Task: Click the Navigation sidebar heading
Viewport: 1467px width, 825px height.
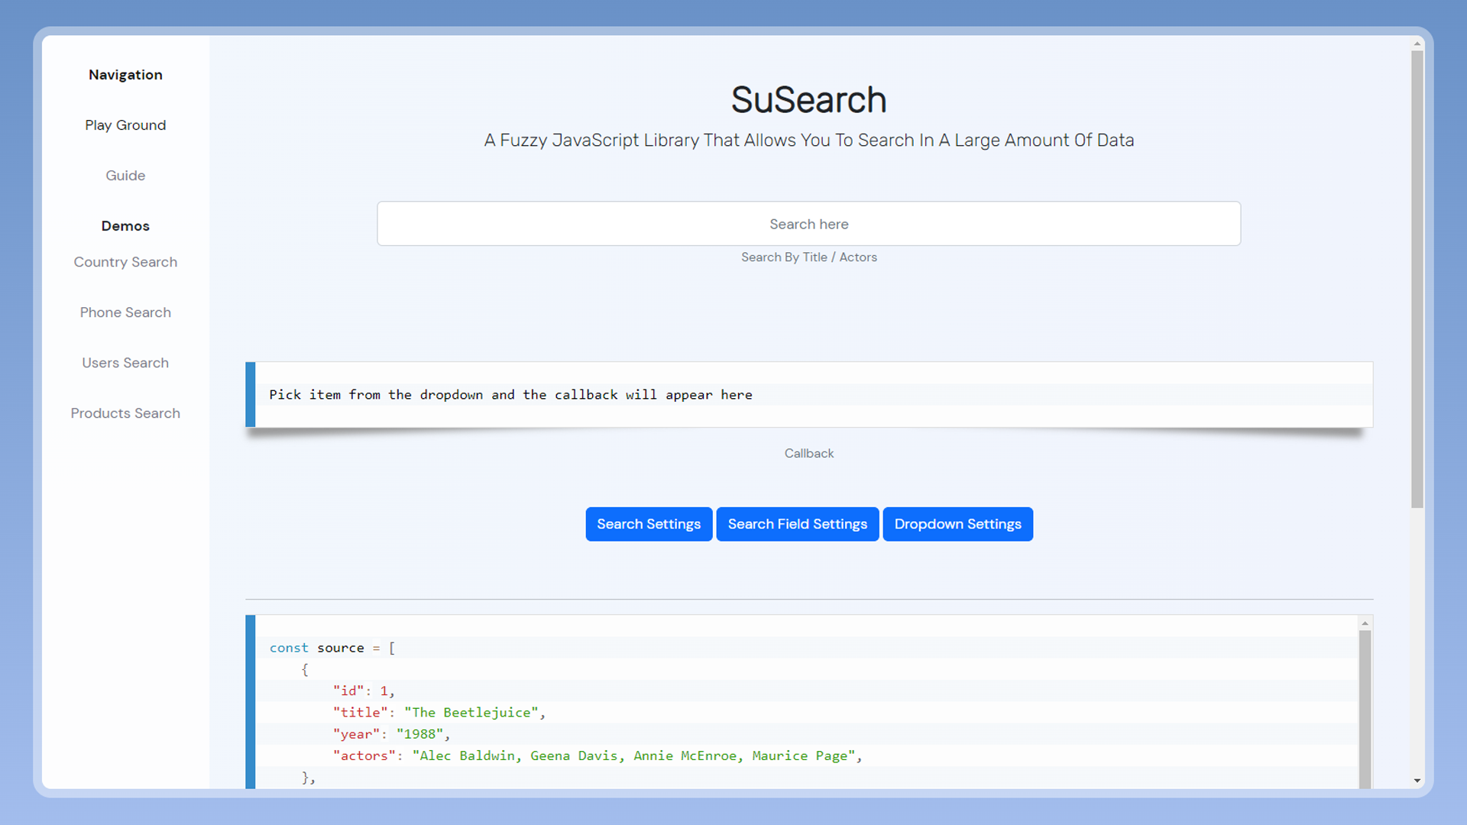Action: click(x=125, y=75)
